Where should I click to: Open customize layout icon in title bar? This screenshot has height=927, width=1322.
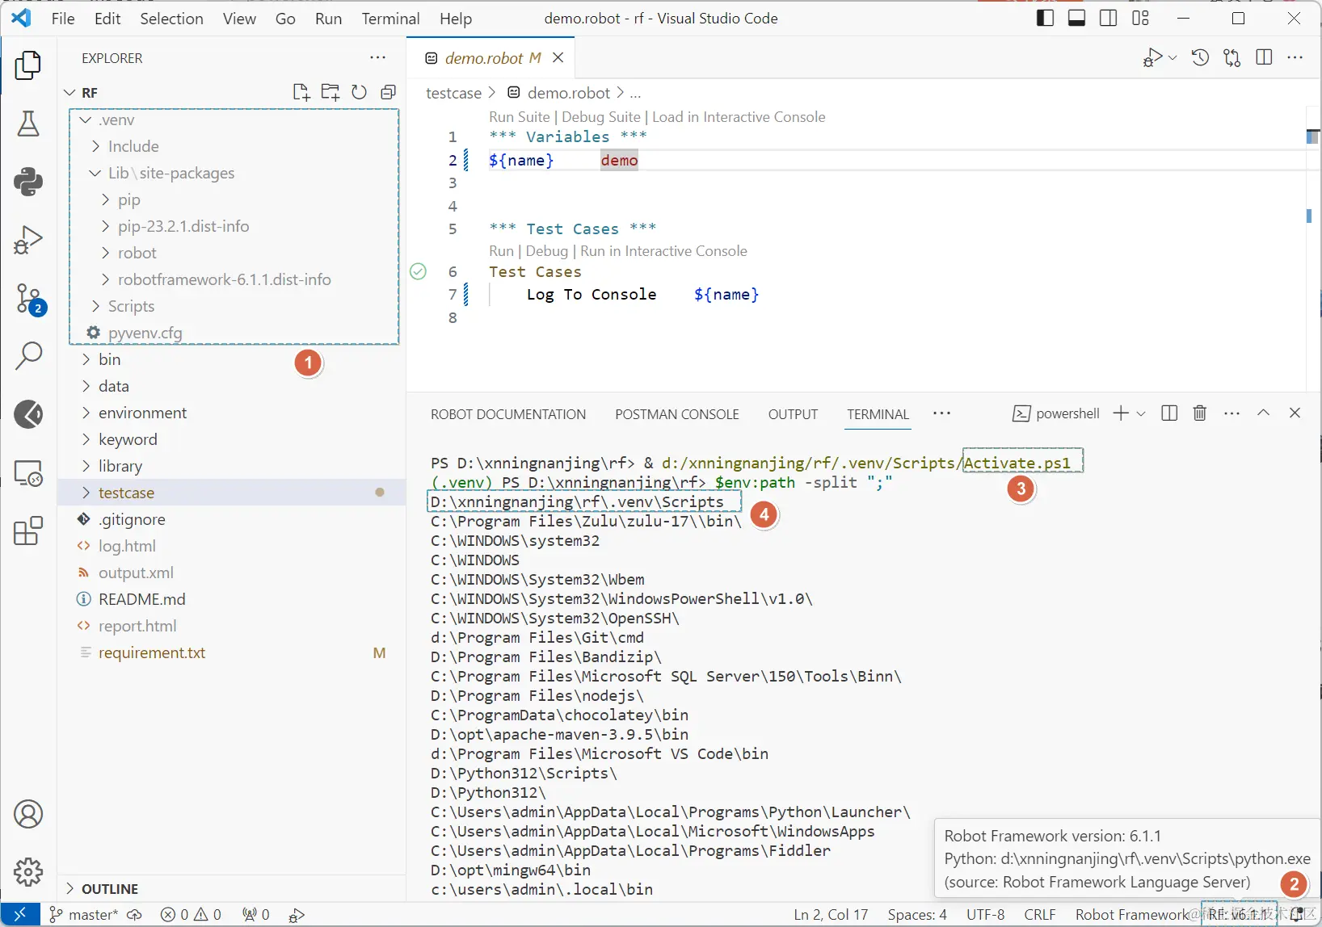coord(1141,18)
